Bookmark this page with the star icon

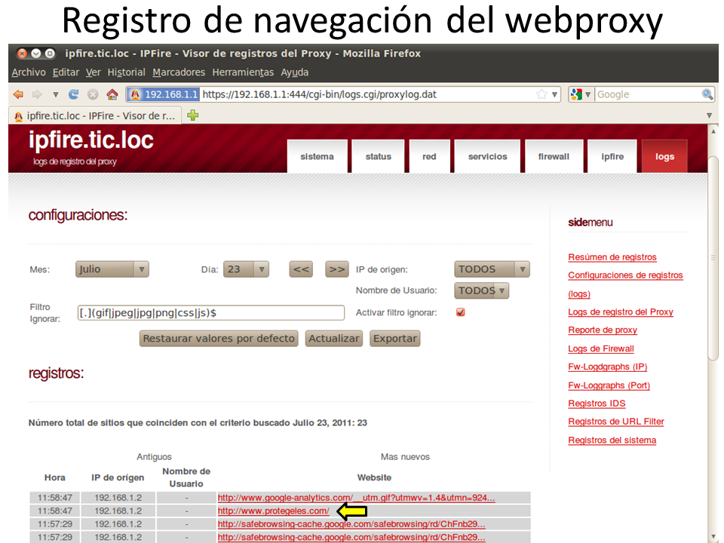541,94
